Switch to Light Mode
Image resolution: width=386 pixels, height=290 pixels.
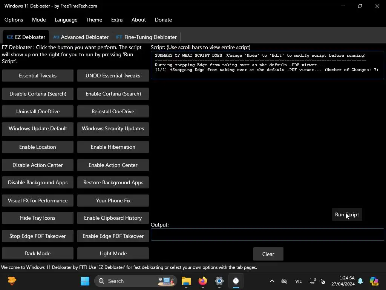click(113, 253)
